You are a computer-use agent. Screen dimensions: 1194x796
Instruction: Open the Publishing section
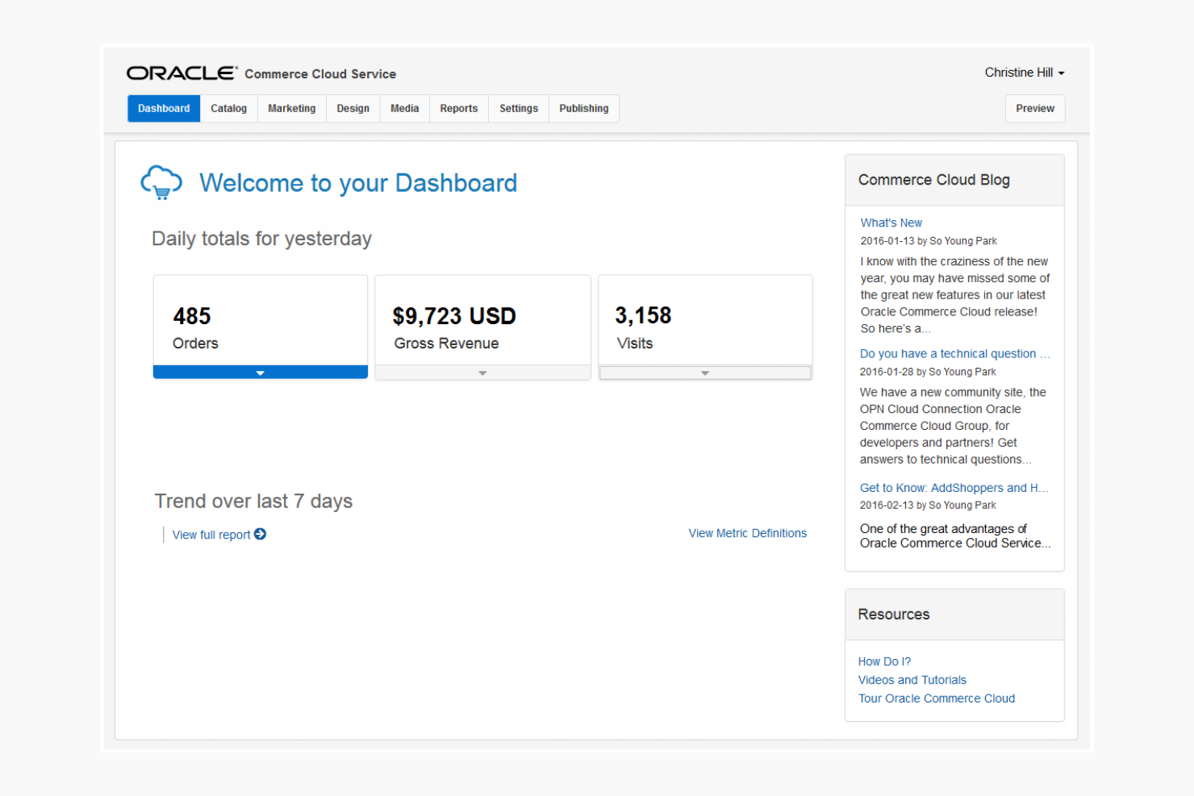pyautogui.click(x=583, y=108)
